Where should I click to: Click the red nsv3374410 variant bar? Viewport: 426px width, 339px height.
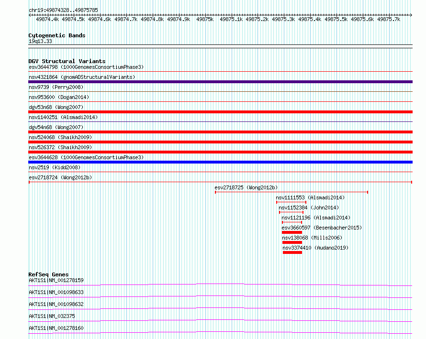pos(292,252)
